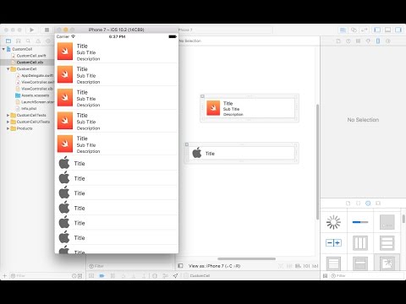Open ViewController.swift file
Image resolution: width=406 pixels, height=304 pixels.
click(35, 82)
